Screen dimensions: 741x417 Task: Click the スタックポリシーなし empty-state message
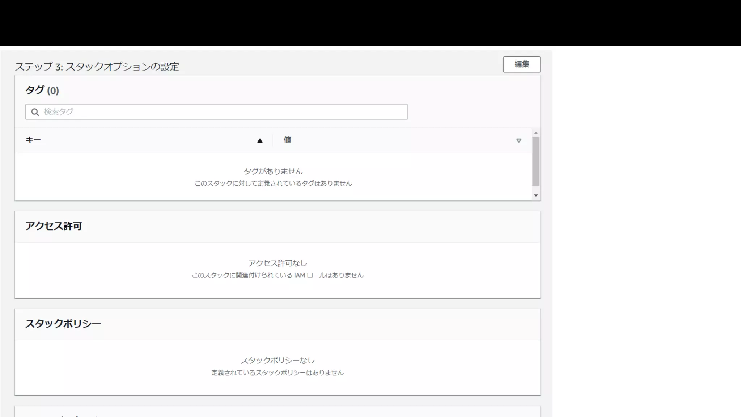[x=278, y=361]
